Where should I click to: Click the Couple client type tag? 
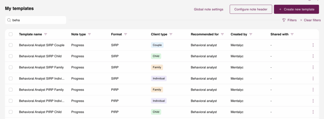[157, 45]
